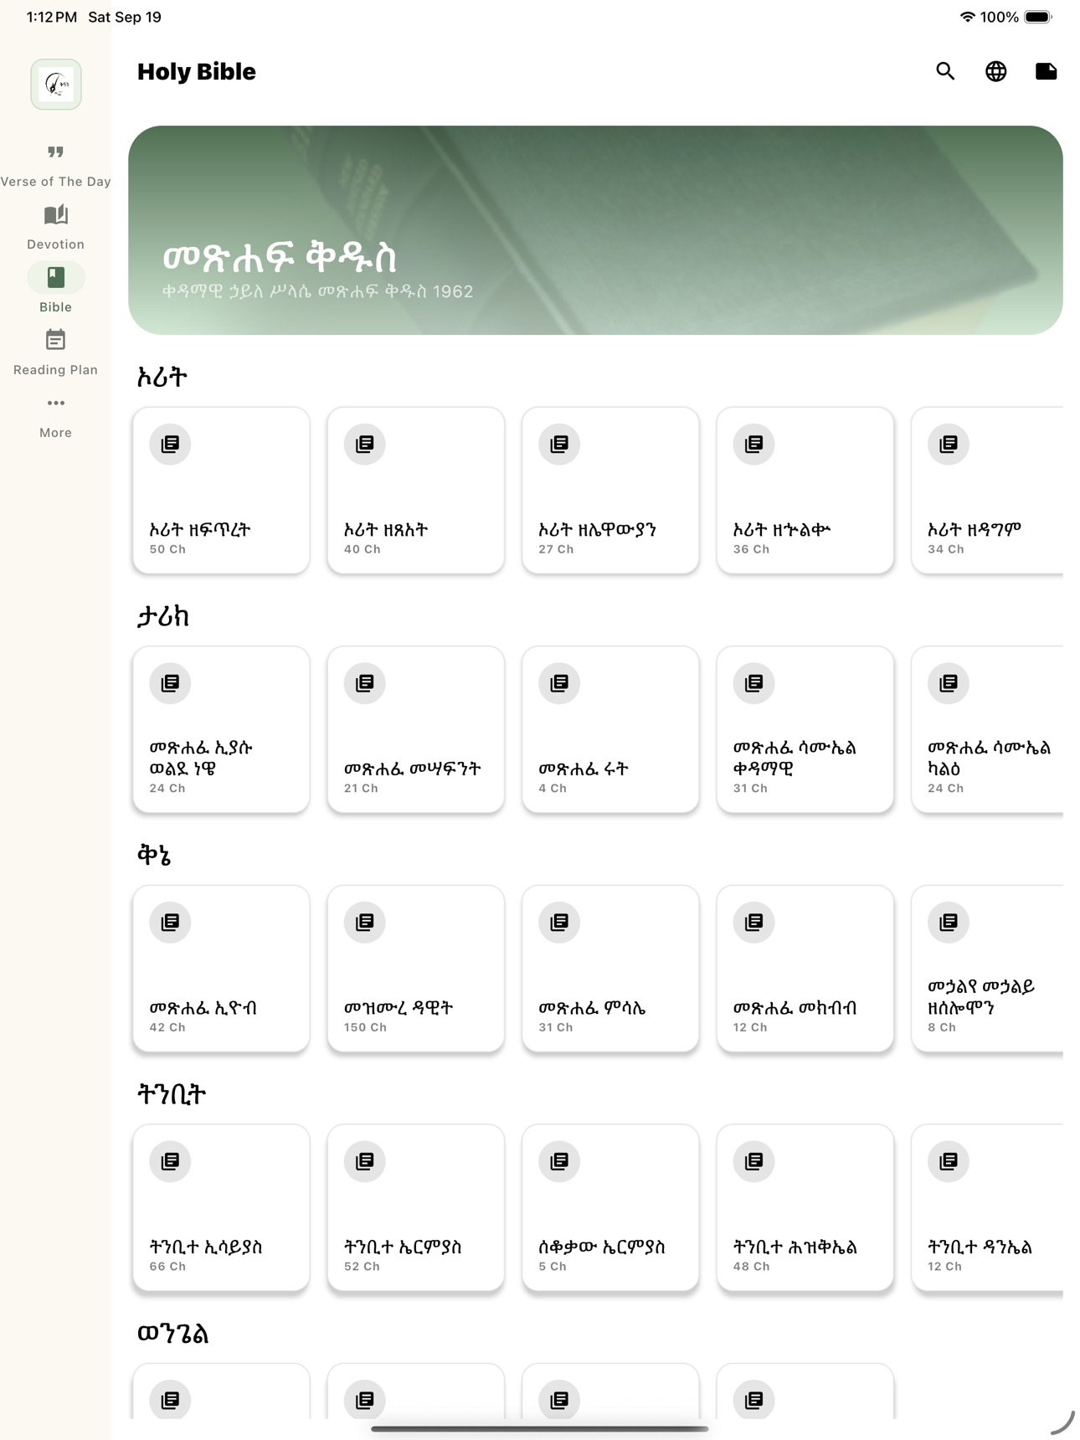Viewport: 1080px width, 1440px height.
Task: Click book icon on ትንቢተ ሕዝቅኤል card
Action: click(754, 1161)
